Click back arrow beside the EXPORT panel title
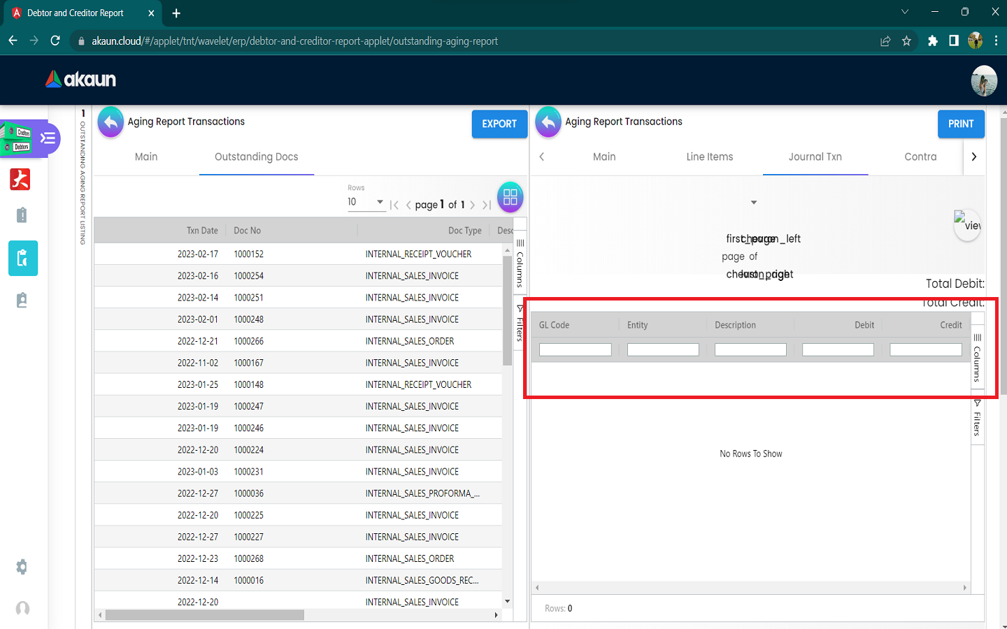Screen dimensions: 1007x629 110,122
